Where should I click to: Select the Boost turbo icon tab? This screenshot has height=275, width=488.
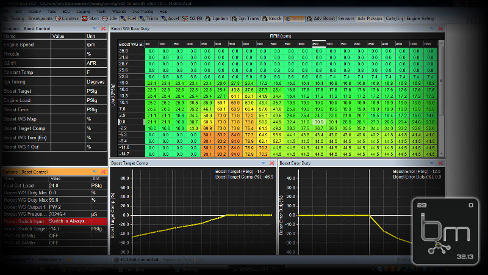[x=288, y=19]
